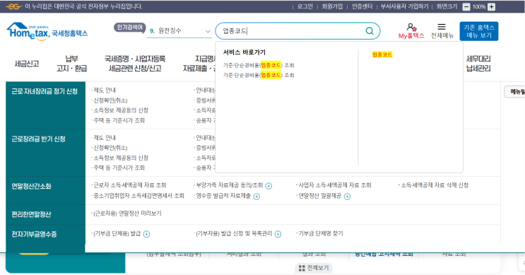Screen dimensions: 525x275
Task: Select 편리한연말정산 category
Action: (31, 214)
